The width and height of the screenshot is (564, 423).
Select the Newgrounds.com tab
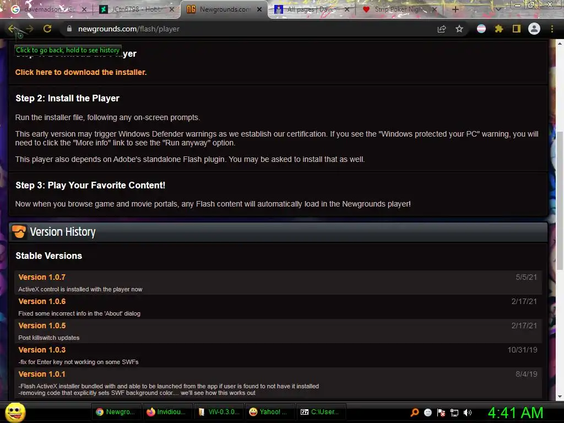[x=225, y=9]
